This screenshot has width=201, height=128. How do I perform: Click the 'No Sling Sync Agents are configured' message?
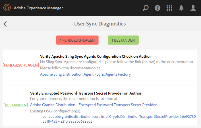coord(116,62)
